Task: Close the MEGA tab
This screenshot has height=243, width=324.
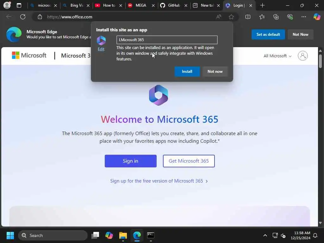Action: (153, 6)
